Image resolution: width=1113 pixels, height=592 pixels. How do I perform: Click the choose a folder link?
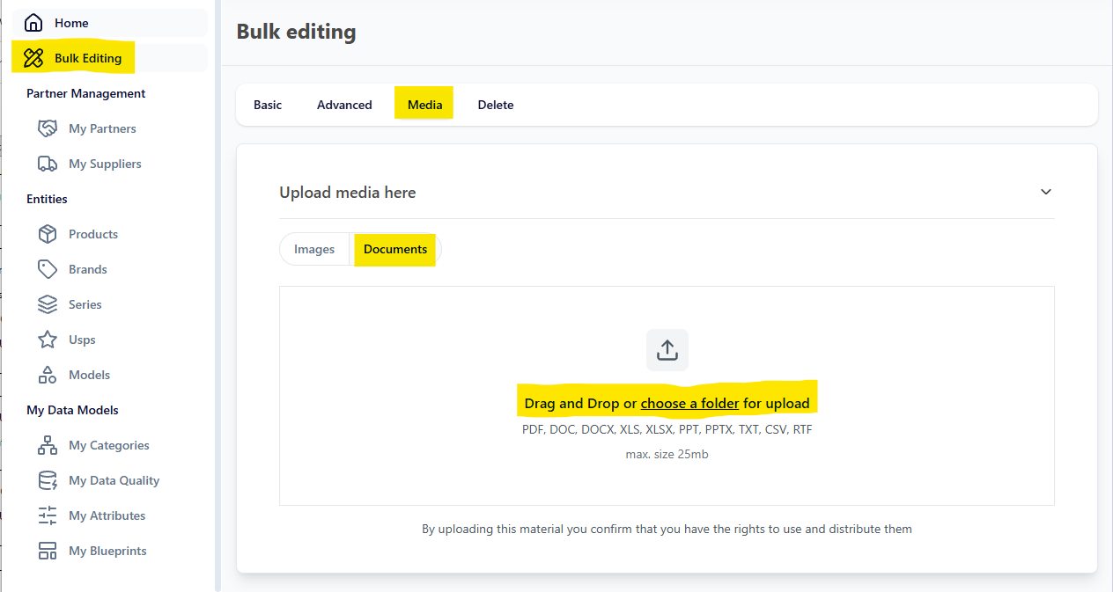[x=689, y=404]
